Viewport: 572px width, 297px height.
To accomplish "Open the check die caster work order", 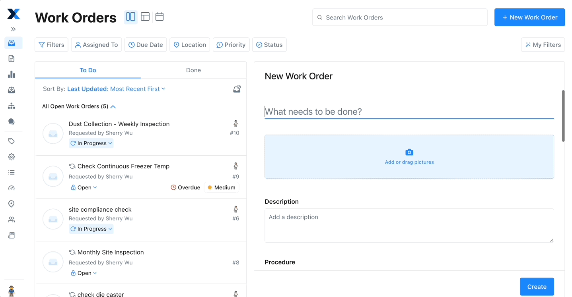I will [101, 294].
